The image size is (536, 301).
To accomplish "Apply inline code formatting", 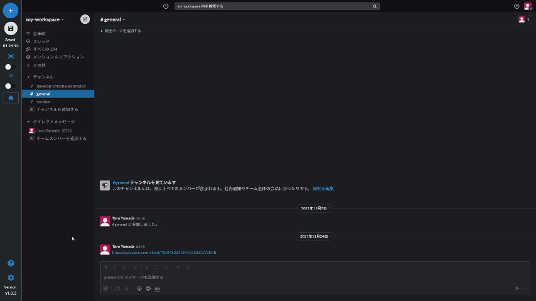I will [178, 267].
